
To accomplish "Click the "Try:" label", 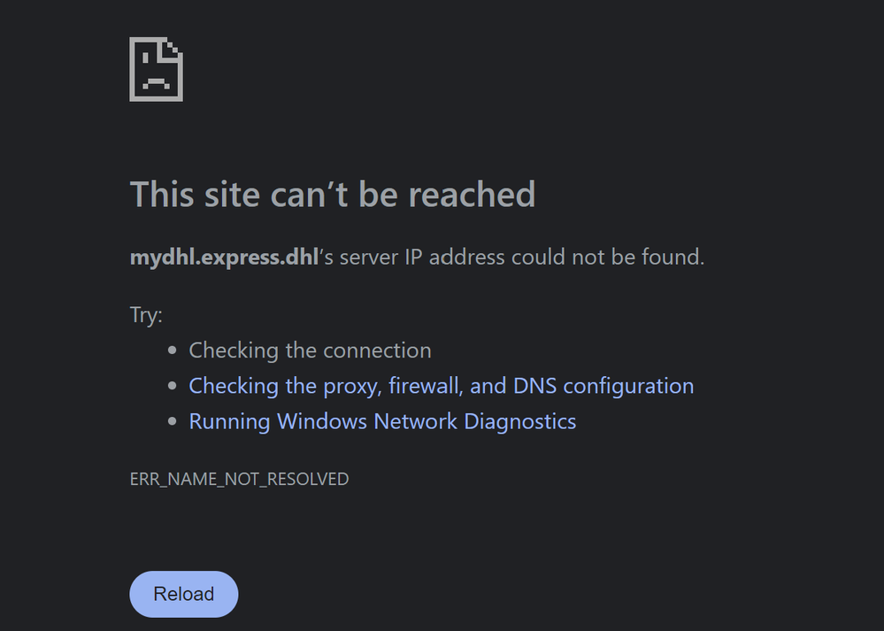I will pos(146,314).
